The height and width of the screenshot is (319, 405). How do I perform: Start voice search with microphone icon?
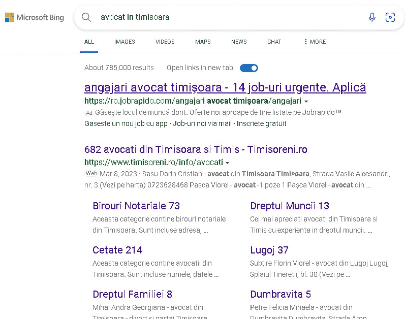(372, 17)
